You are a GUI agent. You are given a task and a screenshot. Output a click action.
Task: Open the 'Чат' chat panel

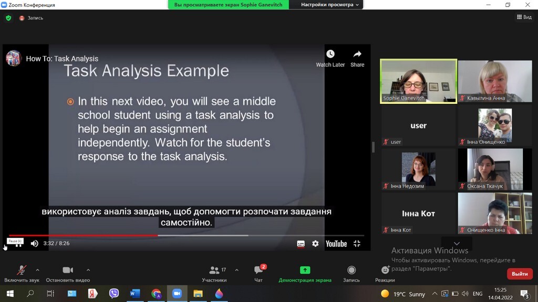tap(258, 274)
